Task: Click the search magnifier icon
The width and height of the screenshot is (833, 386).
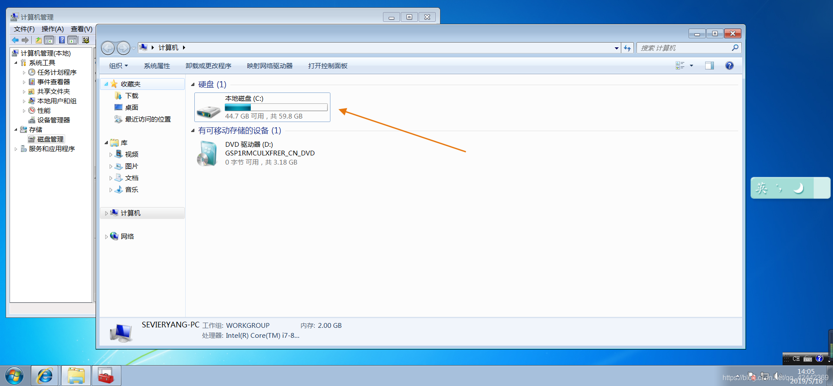Action: pos(735,48)
